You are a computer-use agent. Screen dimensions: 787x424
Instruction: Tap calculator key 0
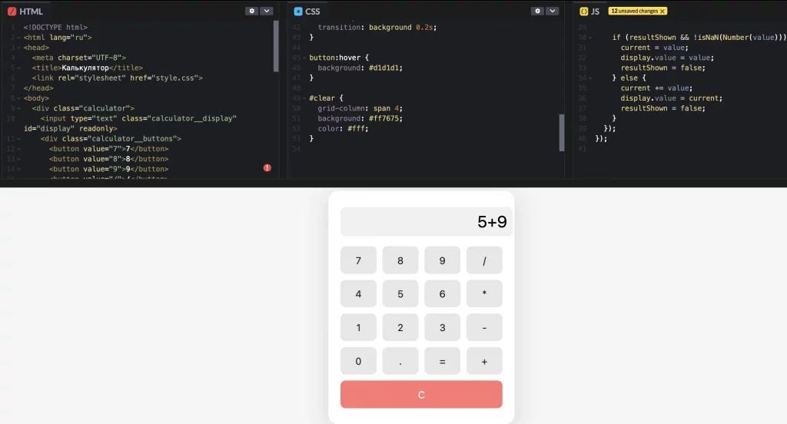pyautogui.click(x=358, y=361)
